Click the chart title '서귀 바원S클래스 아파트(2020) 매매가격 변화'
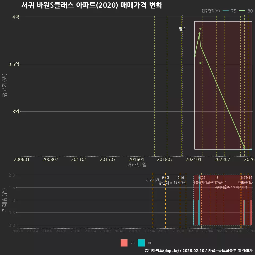This screenshot has width=255, height=255. pyautogui.click(x=92, y=5)
